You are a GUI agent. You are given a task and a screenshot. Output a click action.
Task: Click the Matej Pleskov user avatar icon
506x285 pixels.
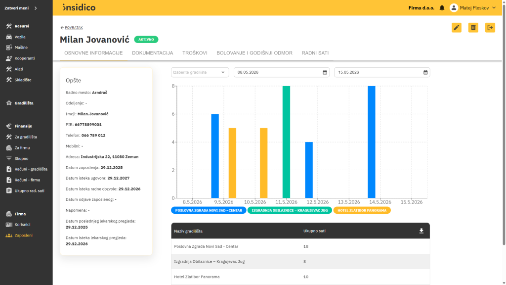click(x=454, y=8)
